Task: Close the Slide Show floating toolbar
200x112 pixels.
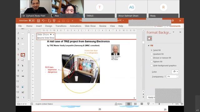Action: (53, 35)
